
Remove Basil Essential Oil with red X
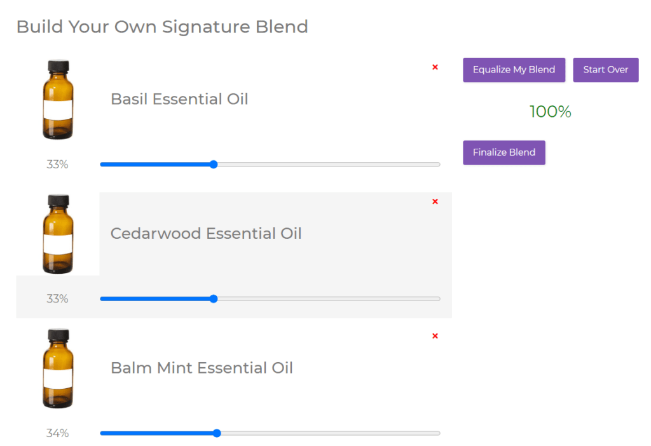coord(435,67)
